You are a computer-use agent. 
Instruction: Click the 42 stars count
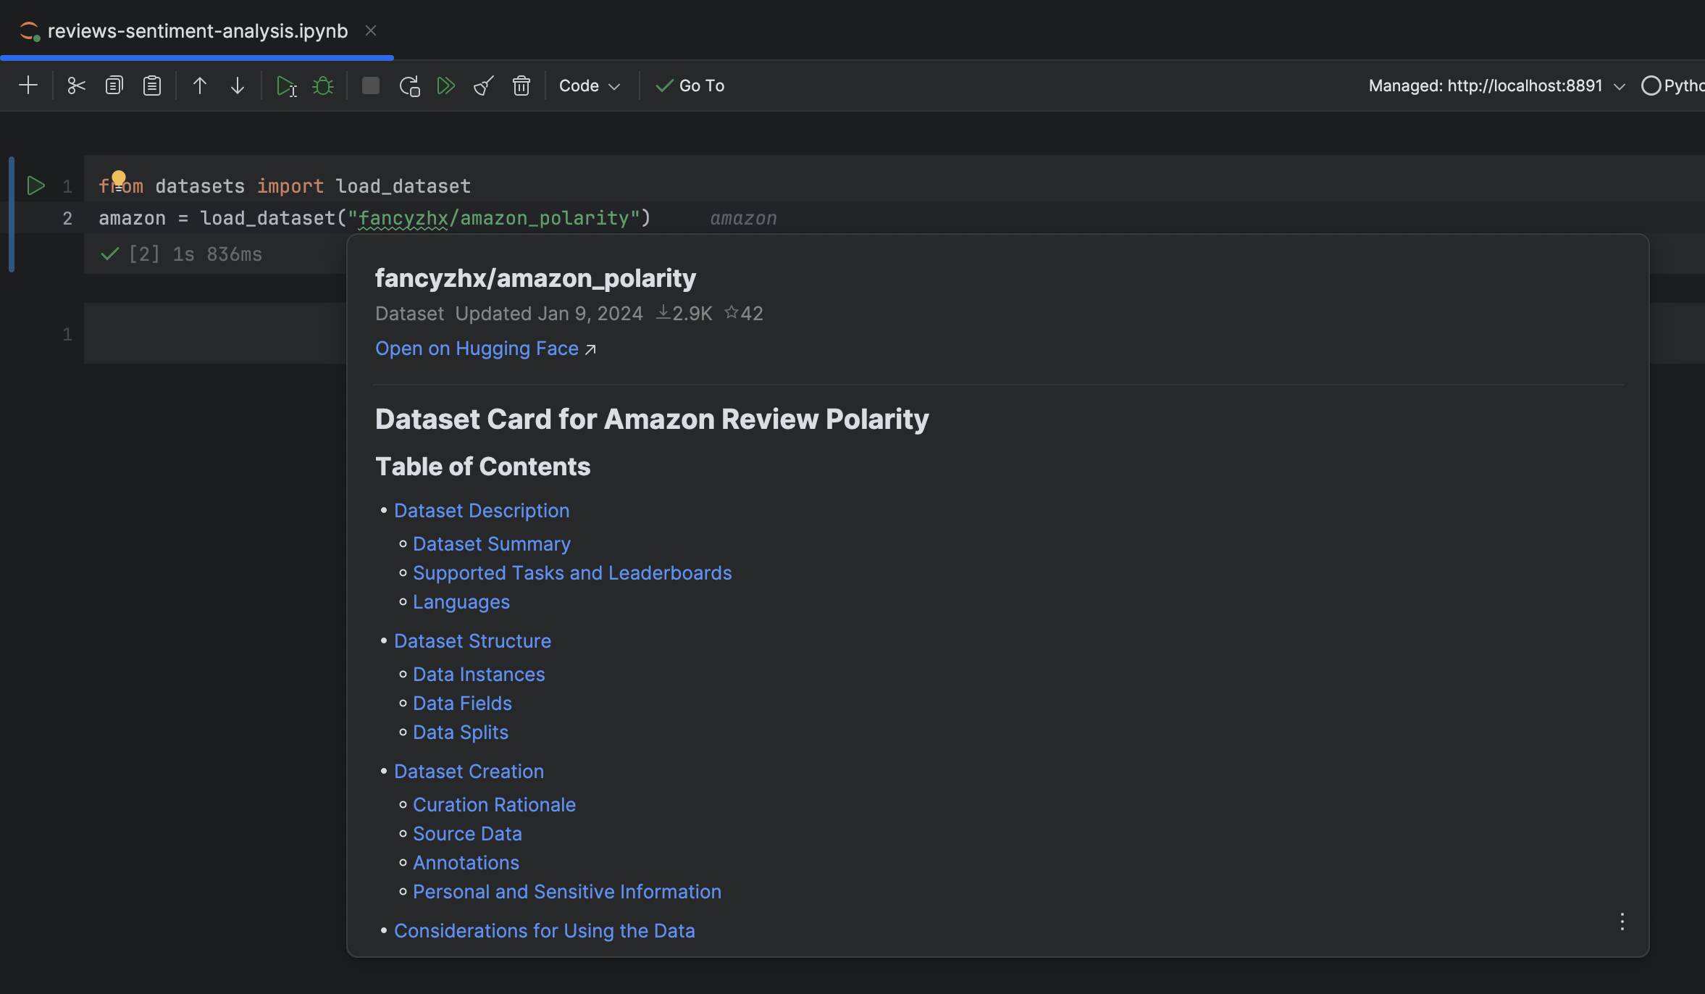click(744, 314)
